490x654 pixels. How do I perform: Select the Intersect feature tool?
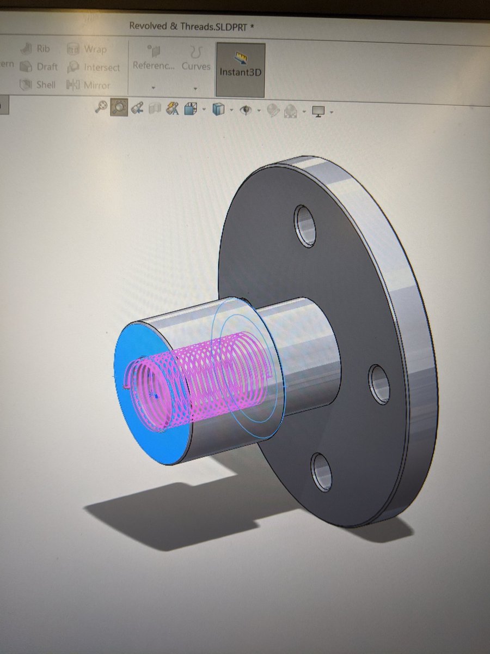[x=93, y=68]
